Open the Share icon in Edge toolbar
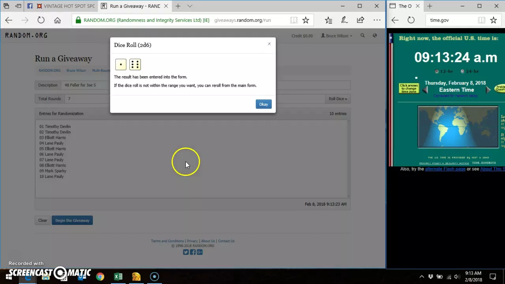The height and width of the screenshot is (284, 505). point(360,20)
